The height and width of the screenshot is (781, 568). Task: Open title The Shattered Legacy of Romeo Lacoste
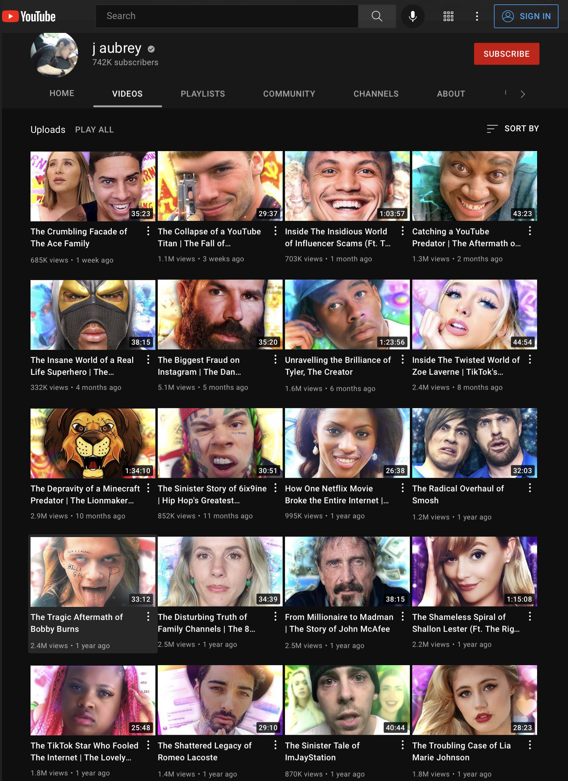pos(205,751)
